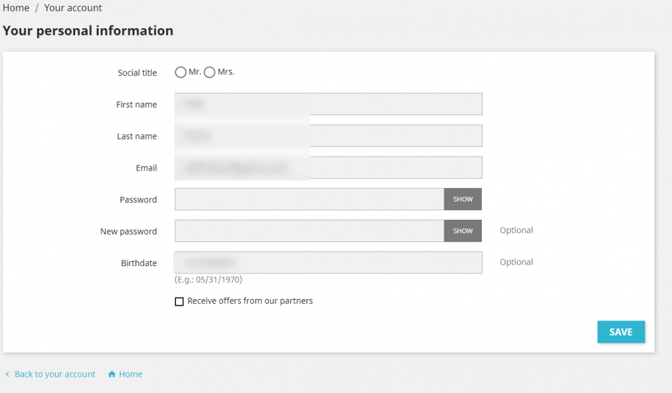Click into the Email input field
The image size is (672, 393).
pos(328,168)
